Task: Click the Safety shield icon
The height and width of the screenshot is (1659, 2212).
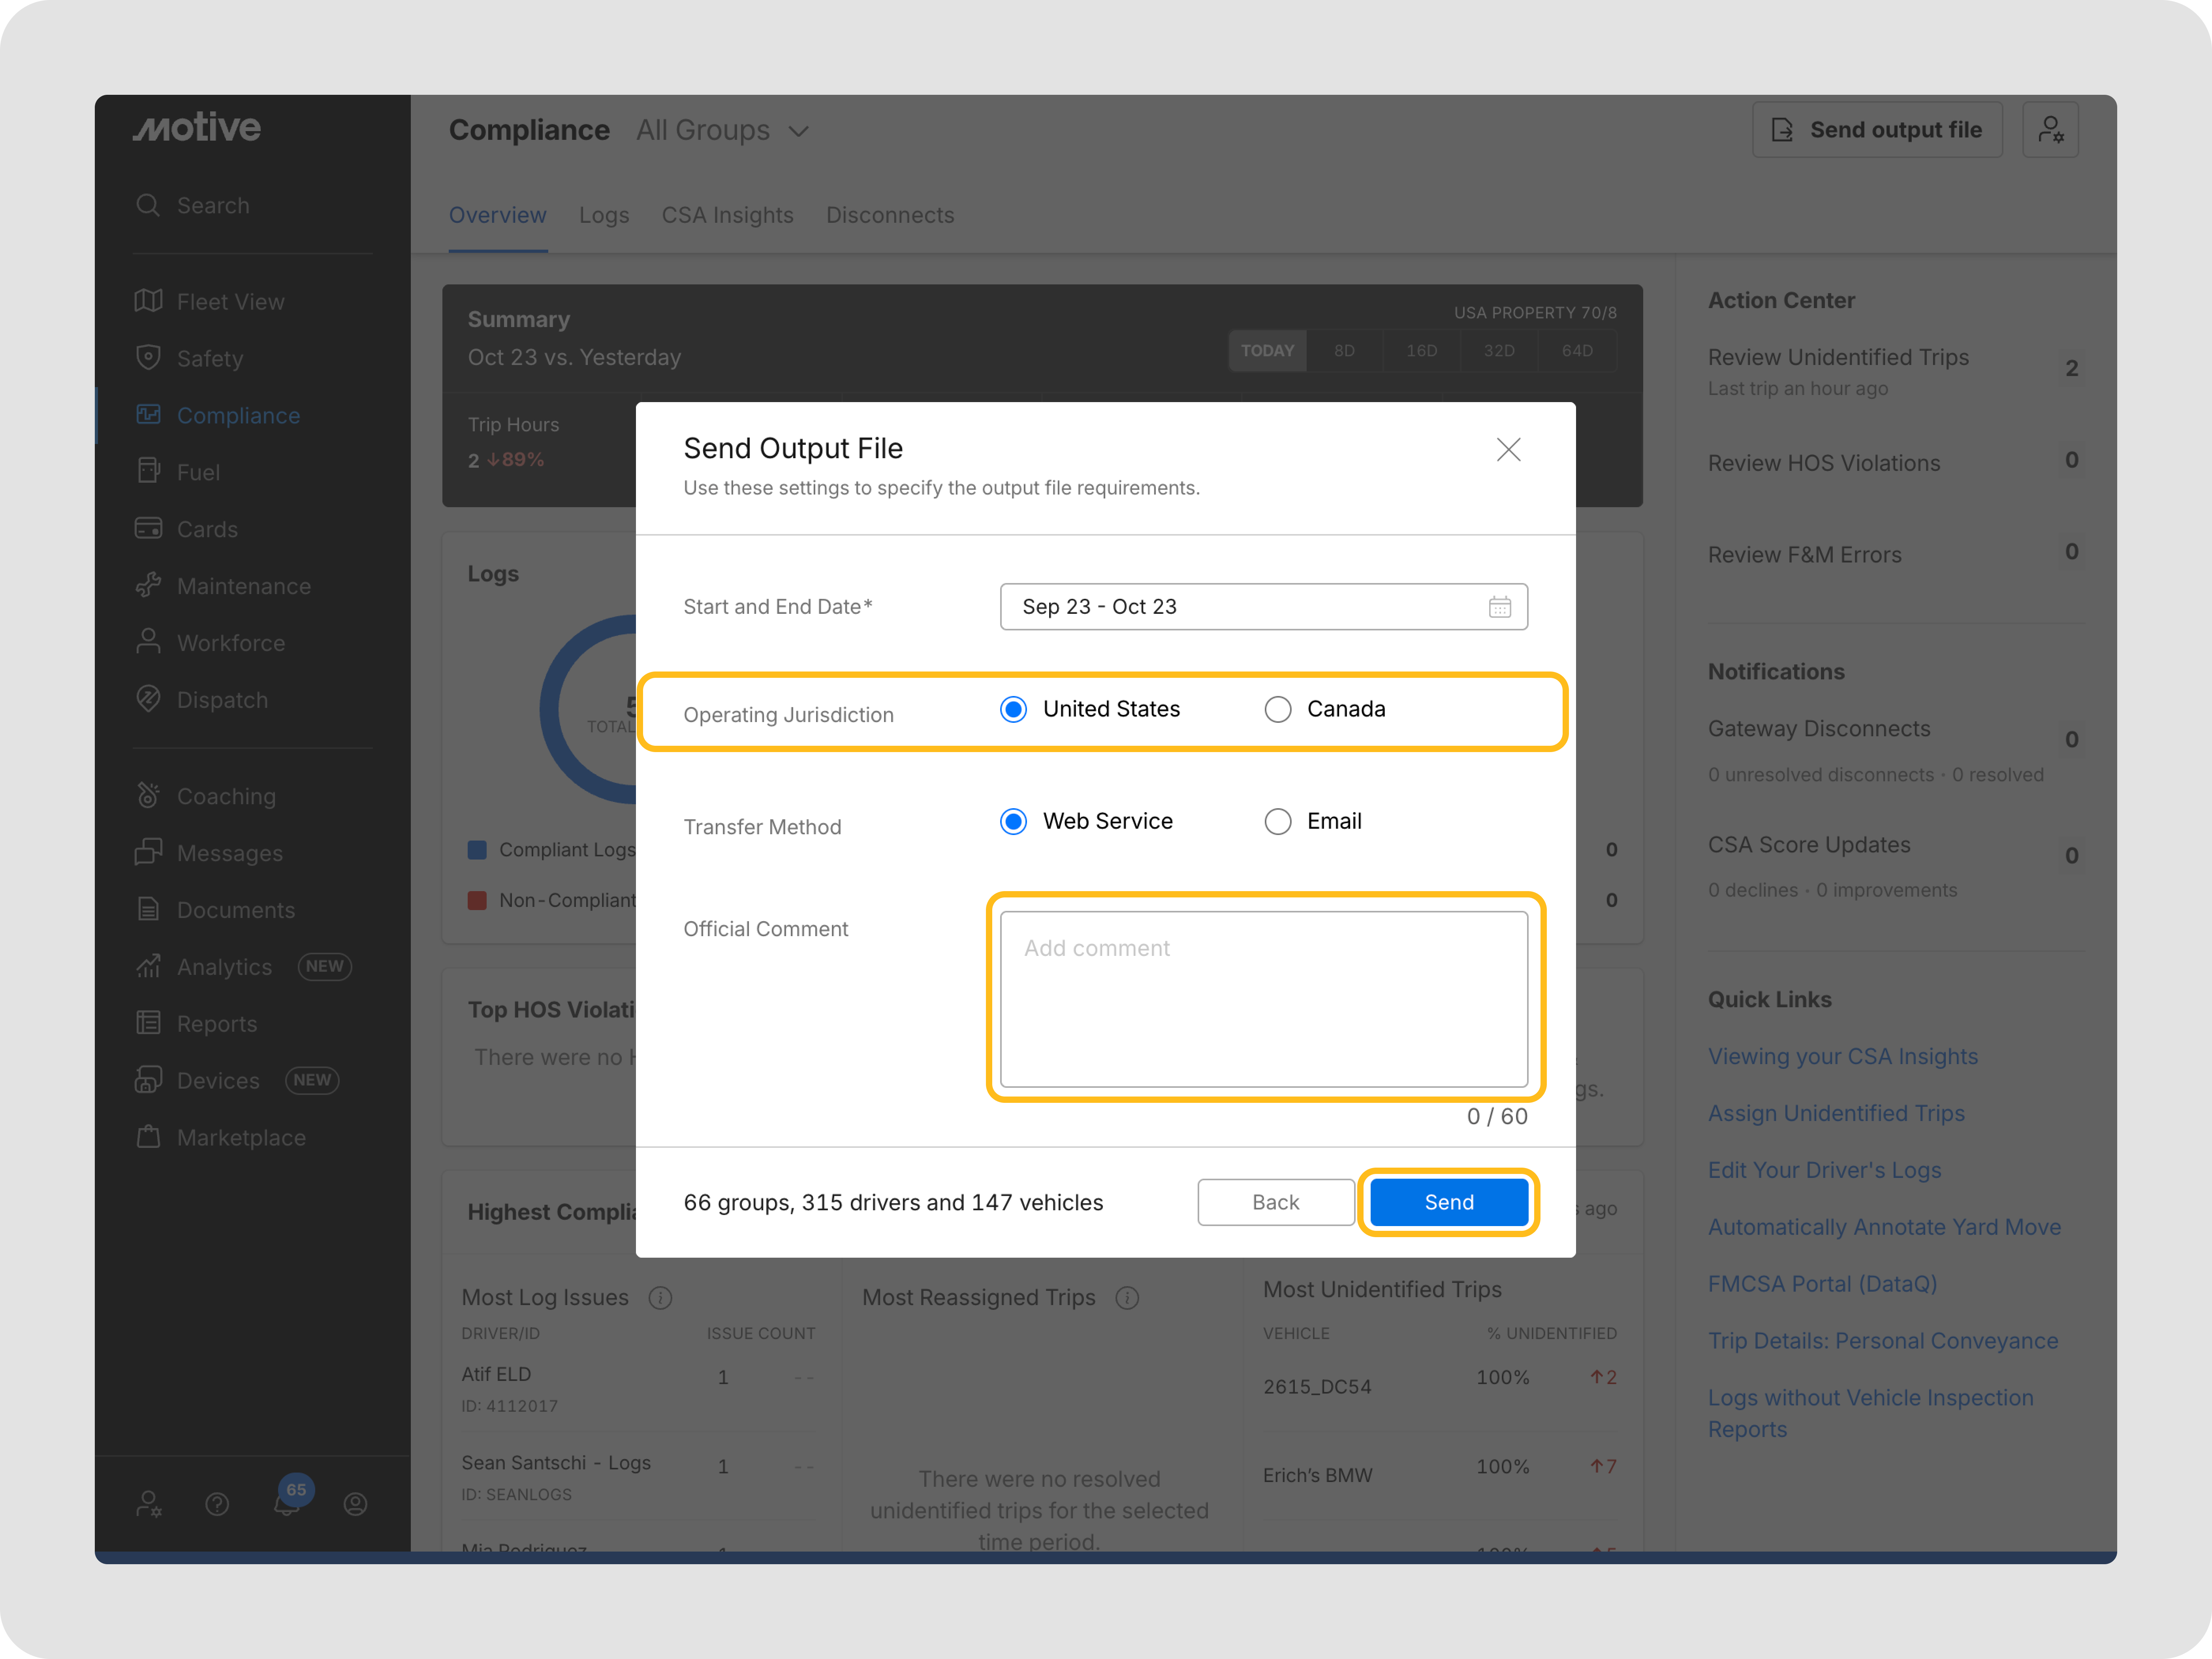Action: [148, 358]
